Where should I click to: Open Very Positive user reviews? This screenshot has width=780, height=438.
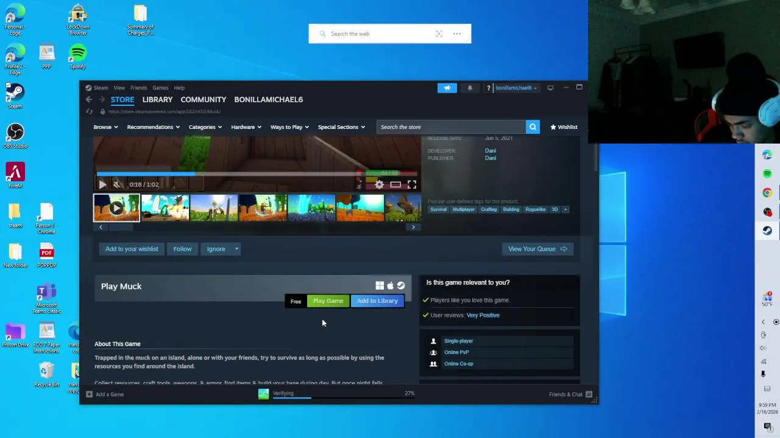tap(483, 315)
